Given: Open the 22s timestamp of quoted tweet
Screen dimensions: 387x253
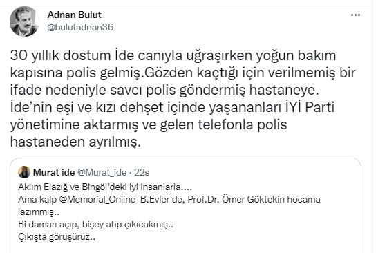Looking at the screenshot, I should click(x=142, y=172).
